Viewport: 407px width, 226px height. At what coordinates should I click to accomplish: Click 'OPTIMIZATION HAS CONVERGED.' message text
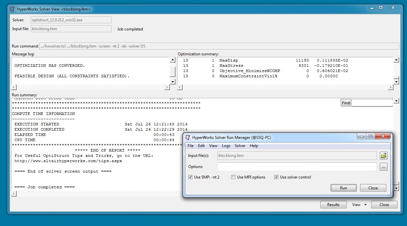50,66
